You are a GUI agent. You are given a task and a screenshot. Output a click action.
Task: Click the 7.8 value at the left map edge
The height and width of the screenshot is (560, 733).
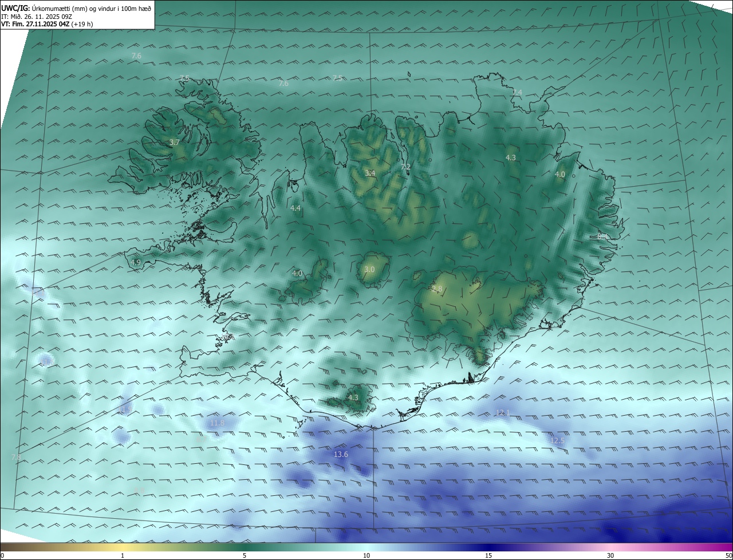click(16, 457)
